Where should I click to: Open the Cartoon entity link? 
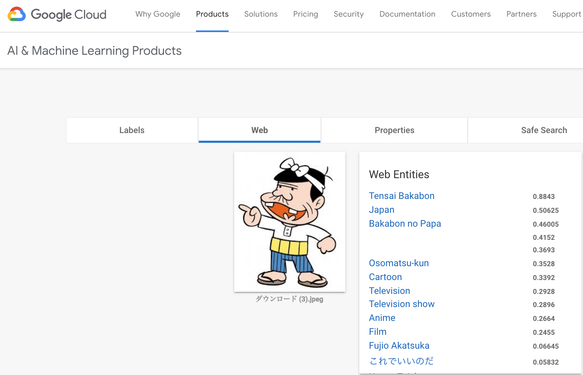(x=385, y=277)
